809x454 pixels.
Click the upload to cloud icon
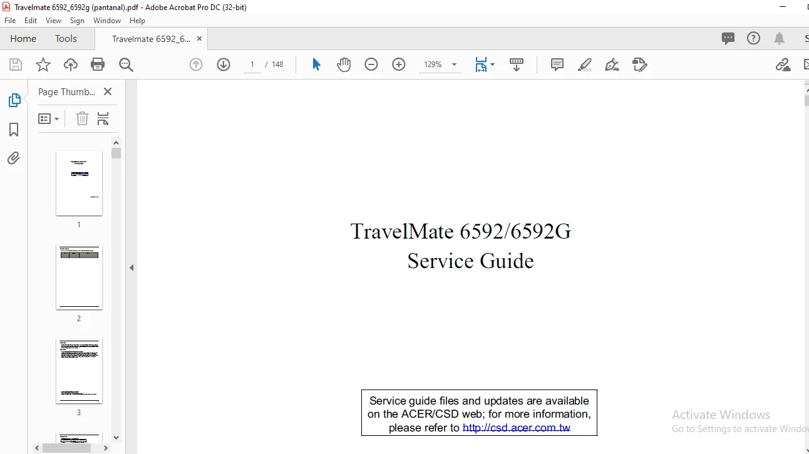coord(71,64)
